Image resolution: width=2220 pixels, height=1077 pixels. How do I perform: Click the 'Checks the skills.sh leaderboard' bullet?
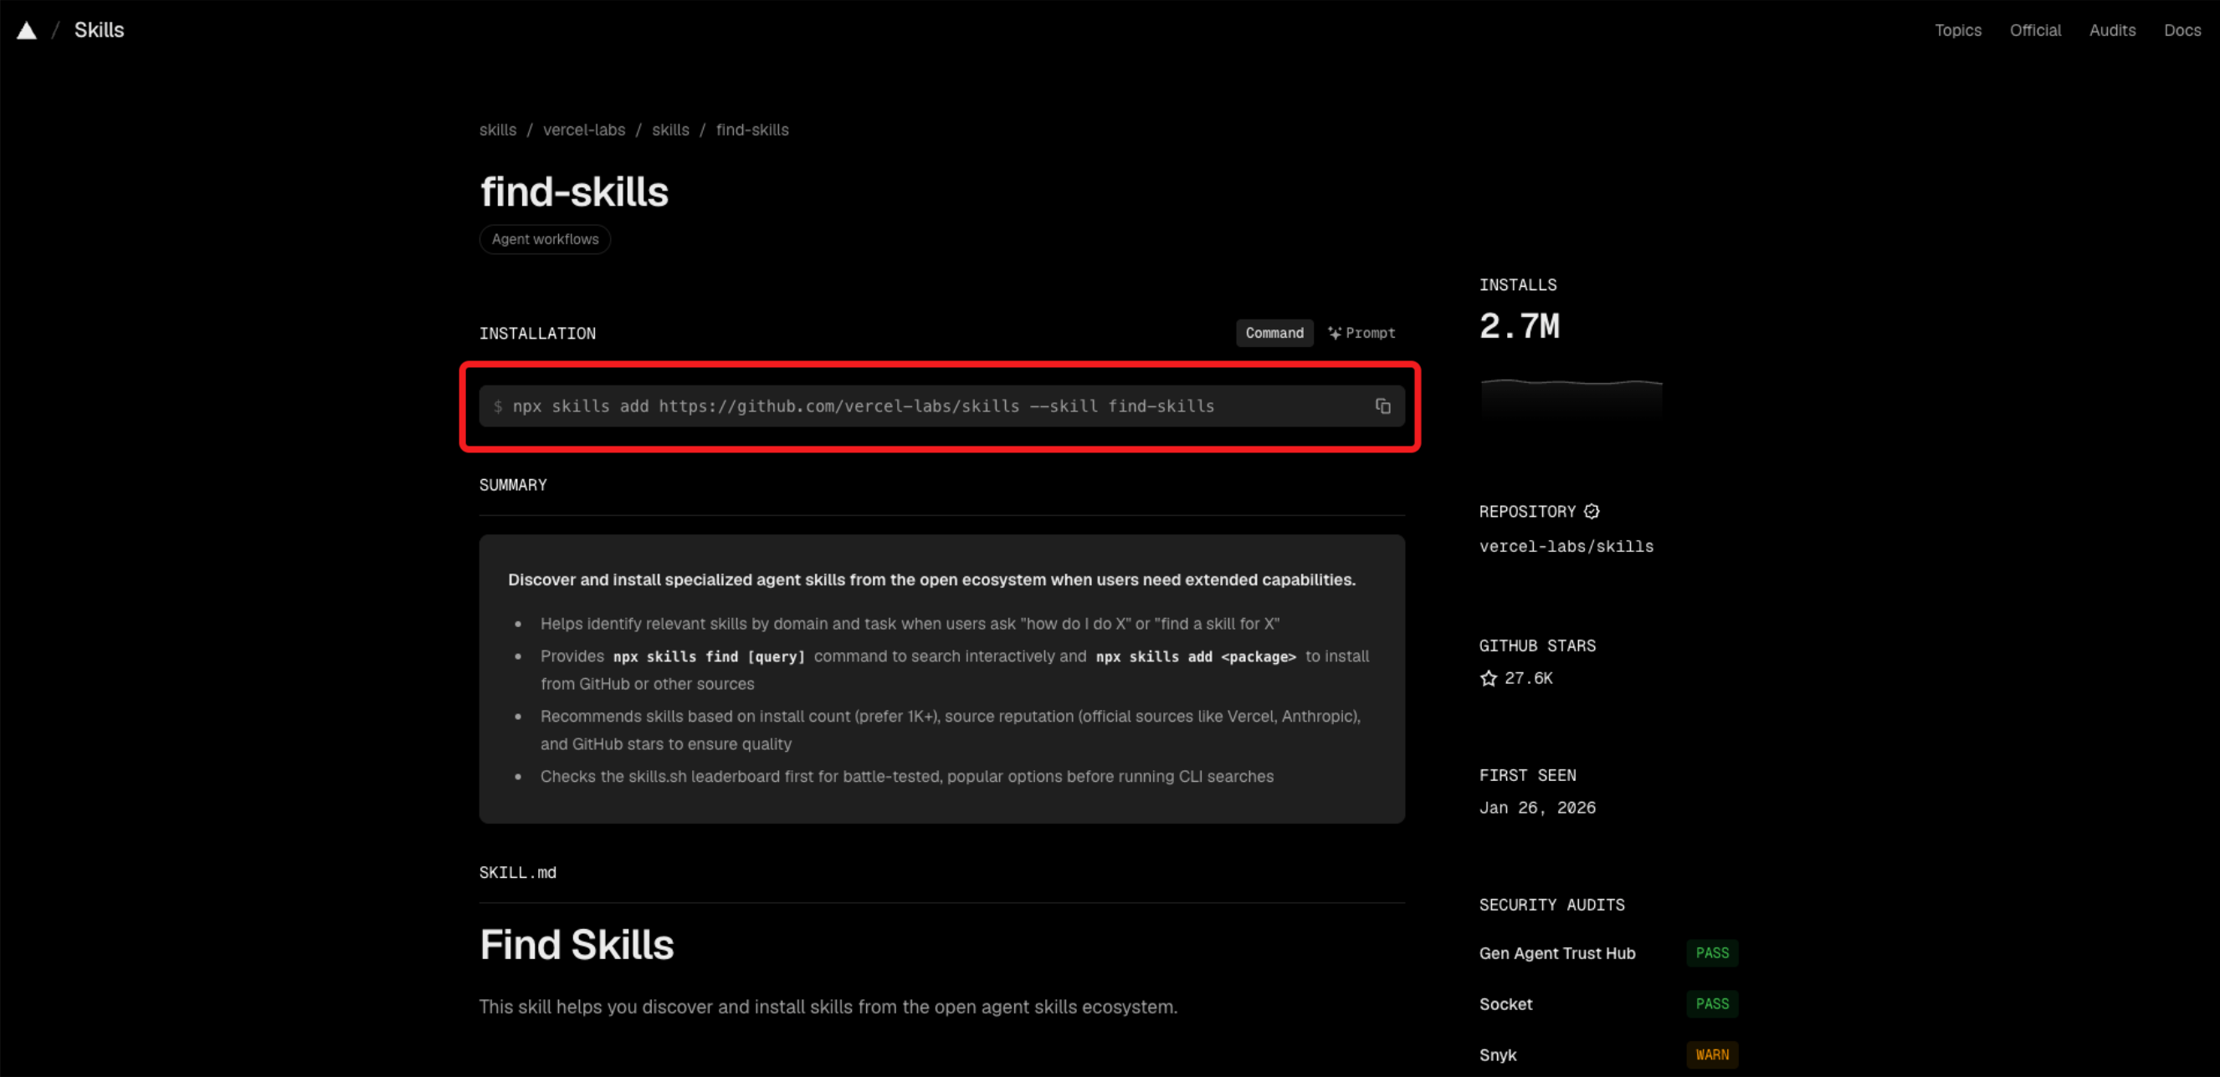[x=906, y=777]
